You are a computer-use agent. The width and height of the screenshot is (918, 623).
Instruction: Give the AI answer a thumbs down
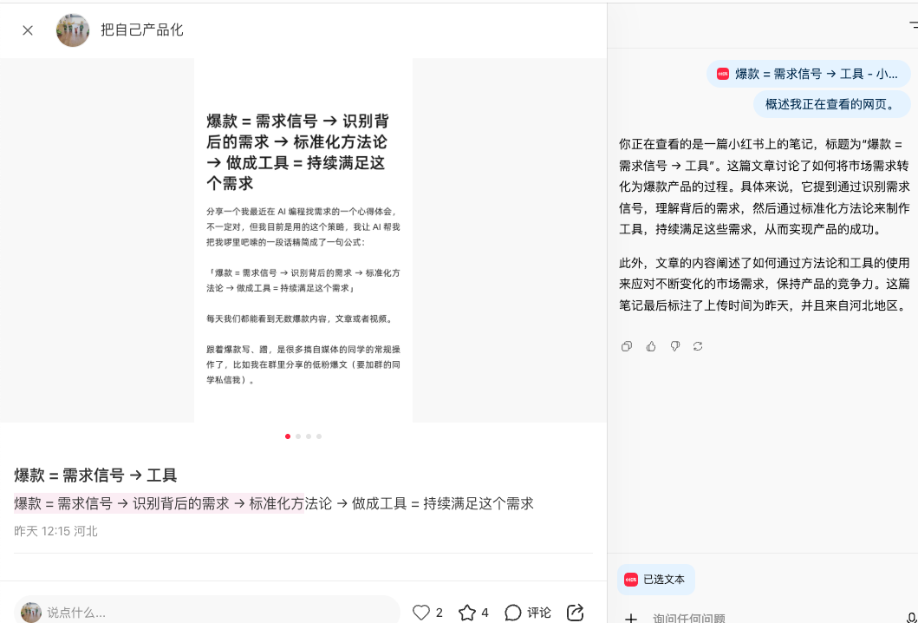(x=674, y=346)
